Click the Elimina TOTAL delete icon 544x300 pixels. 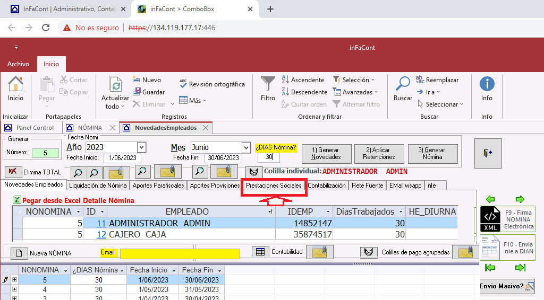click(x=13, y=172)
